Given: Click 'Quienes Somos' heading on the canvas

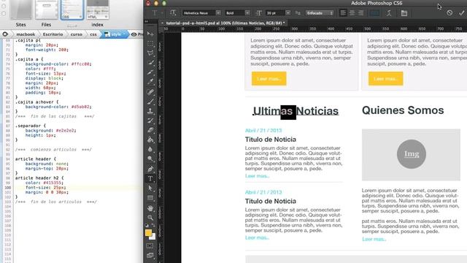Looking at the screenshot, I should coord(403,110).
